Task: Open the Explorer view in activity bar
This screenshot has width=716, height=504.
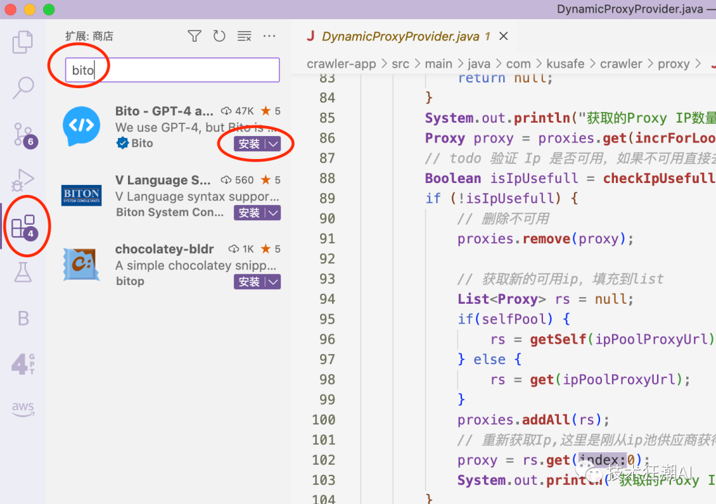Action: (x=23, y=42)
